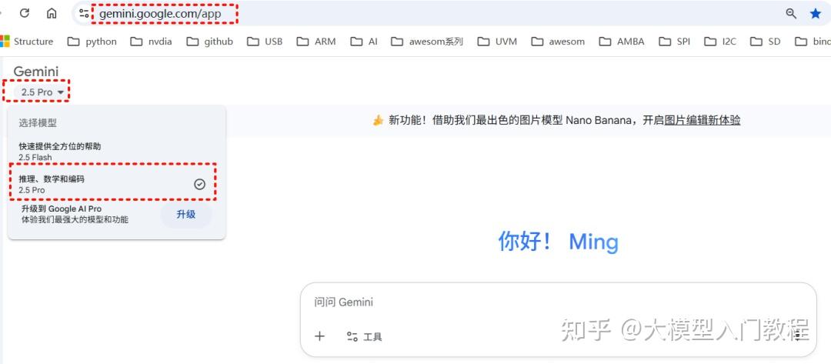831x364 pixels.
Task: Open the Structure bookmark
Action: coord(27,42)
